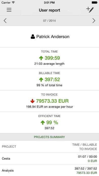Open the Analysis project row

point(49,170)
